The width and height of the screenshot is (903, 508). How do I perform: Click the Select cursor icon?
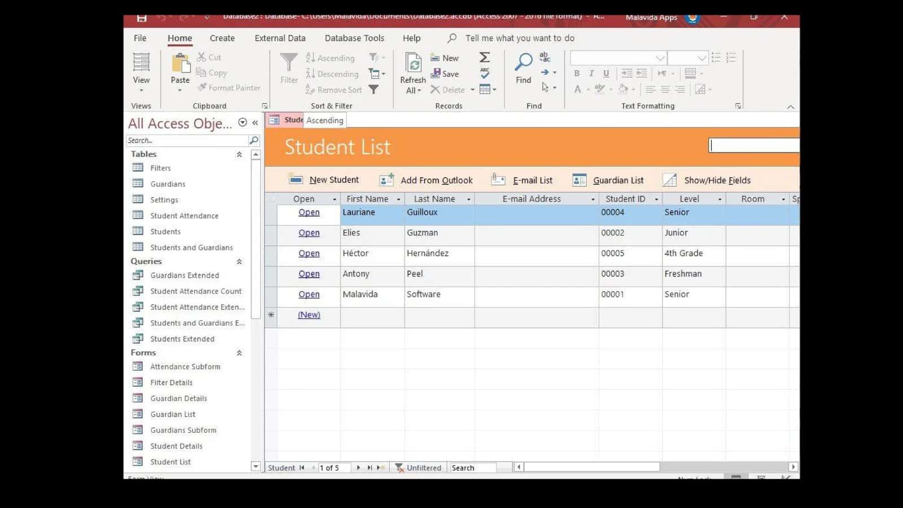click(x=545, y=87)
